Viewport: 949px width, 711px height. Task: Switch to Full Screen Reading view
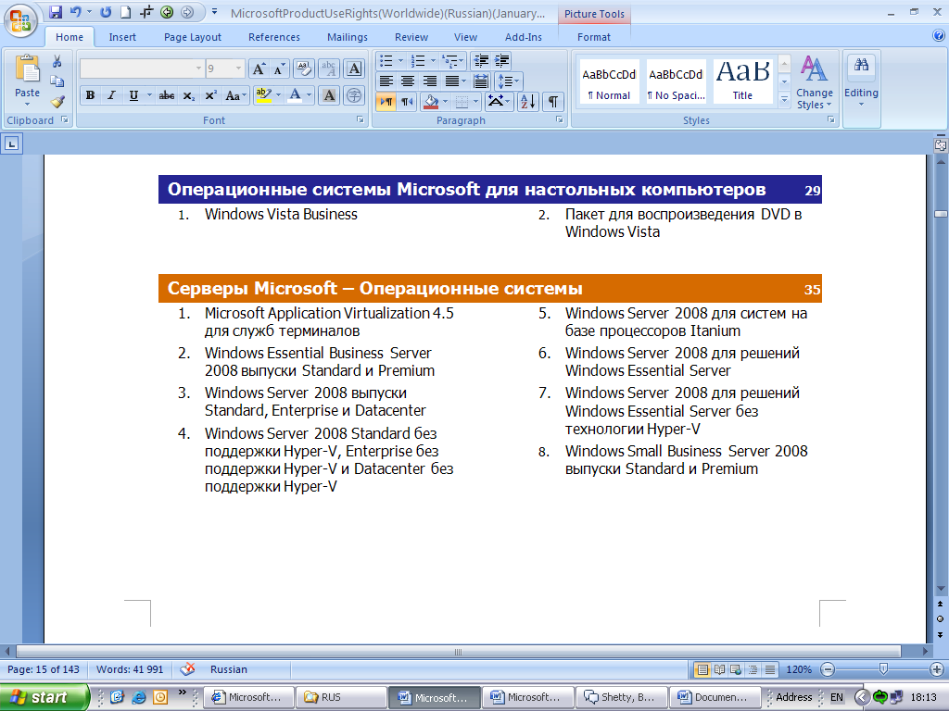[x=719, y=669]
